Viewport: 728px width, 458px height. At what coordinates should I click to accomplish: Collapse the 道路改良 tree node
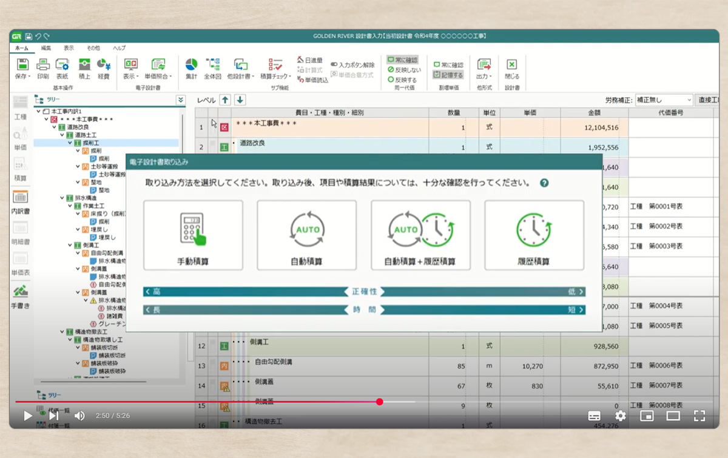53,127
